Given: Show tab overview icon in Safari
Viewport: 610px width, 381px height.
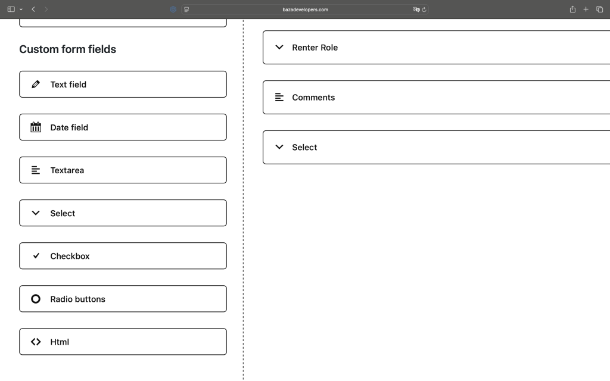Looking at the screenshot, I should (x=599, y=10).
